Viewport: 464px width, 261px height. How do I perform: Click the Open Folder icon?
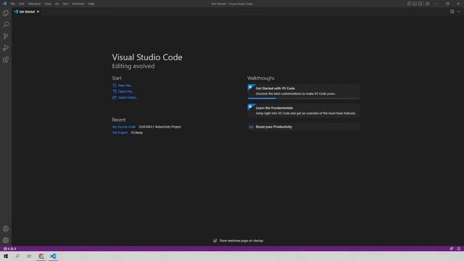click(115, 97)
